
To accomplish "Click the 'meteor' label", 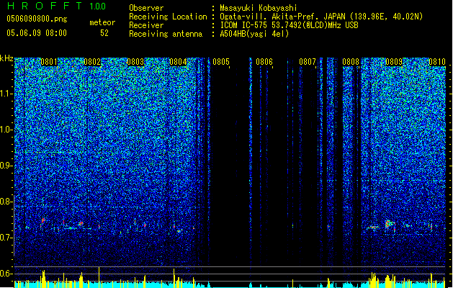I will pos(102,22).
